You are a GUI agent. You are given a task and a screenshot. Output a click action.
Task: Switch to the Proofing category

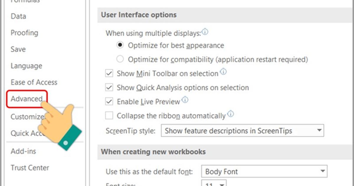(24, 33)
